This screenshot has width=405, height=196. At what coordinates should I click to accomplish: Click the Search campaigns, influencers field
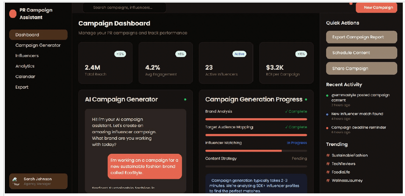(x=124, y=7)
